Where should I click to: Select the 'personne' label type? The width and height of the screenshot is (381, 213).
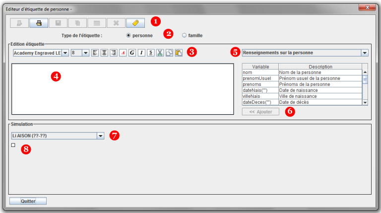tap(139, 36)
